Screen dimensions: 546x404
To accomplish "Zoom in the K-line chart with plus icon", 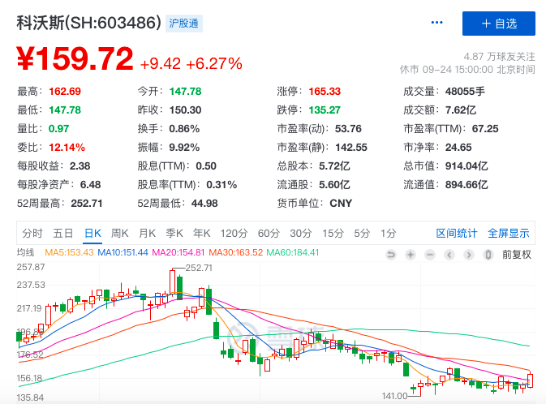I will tap(411, 254).
